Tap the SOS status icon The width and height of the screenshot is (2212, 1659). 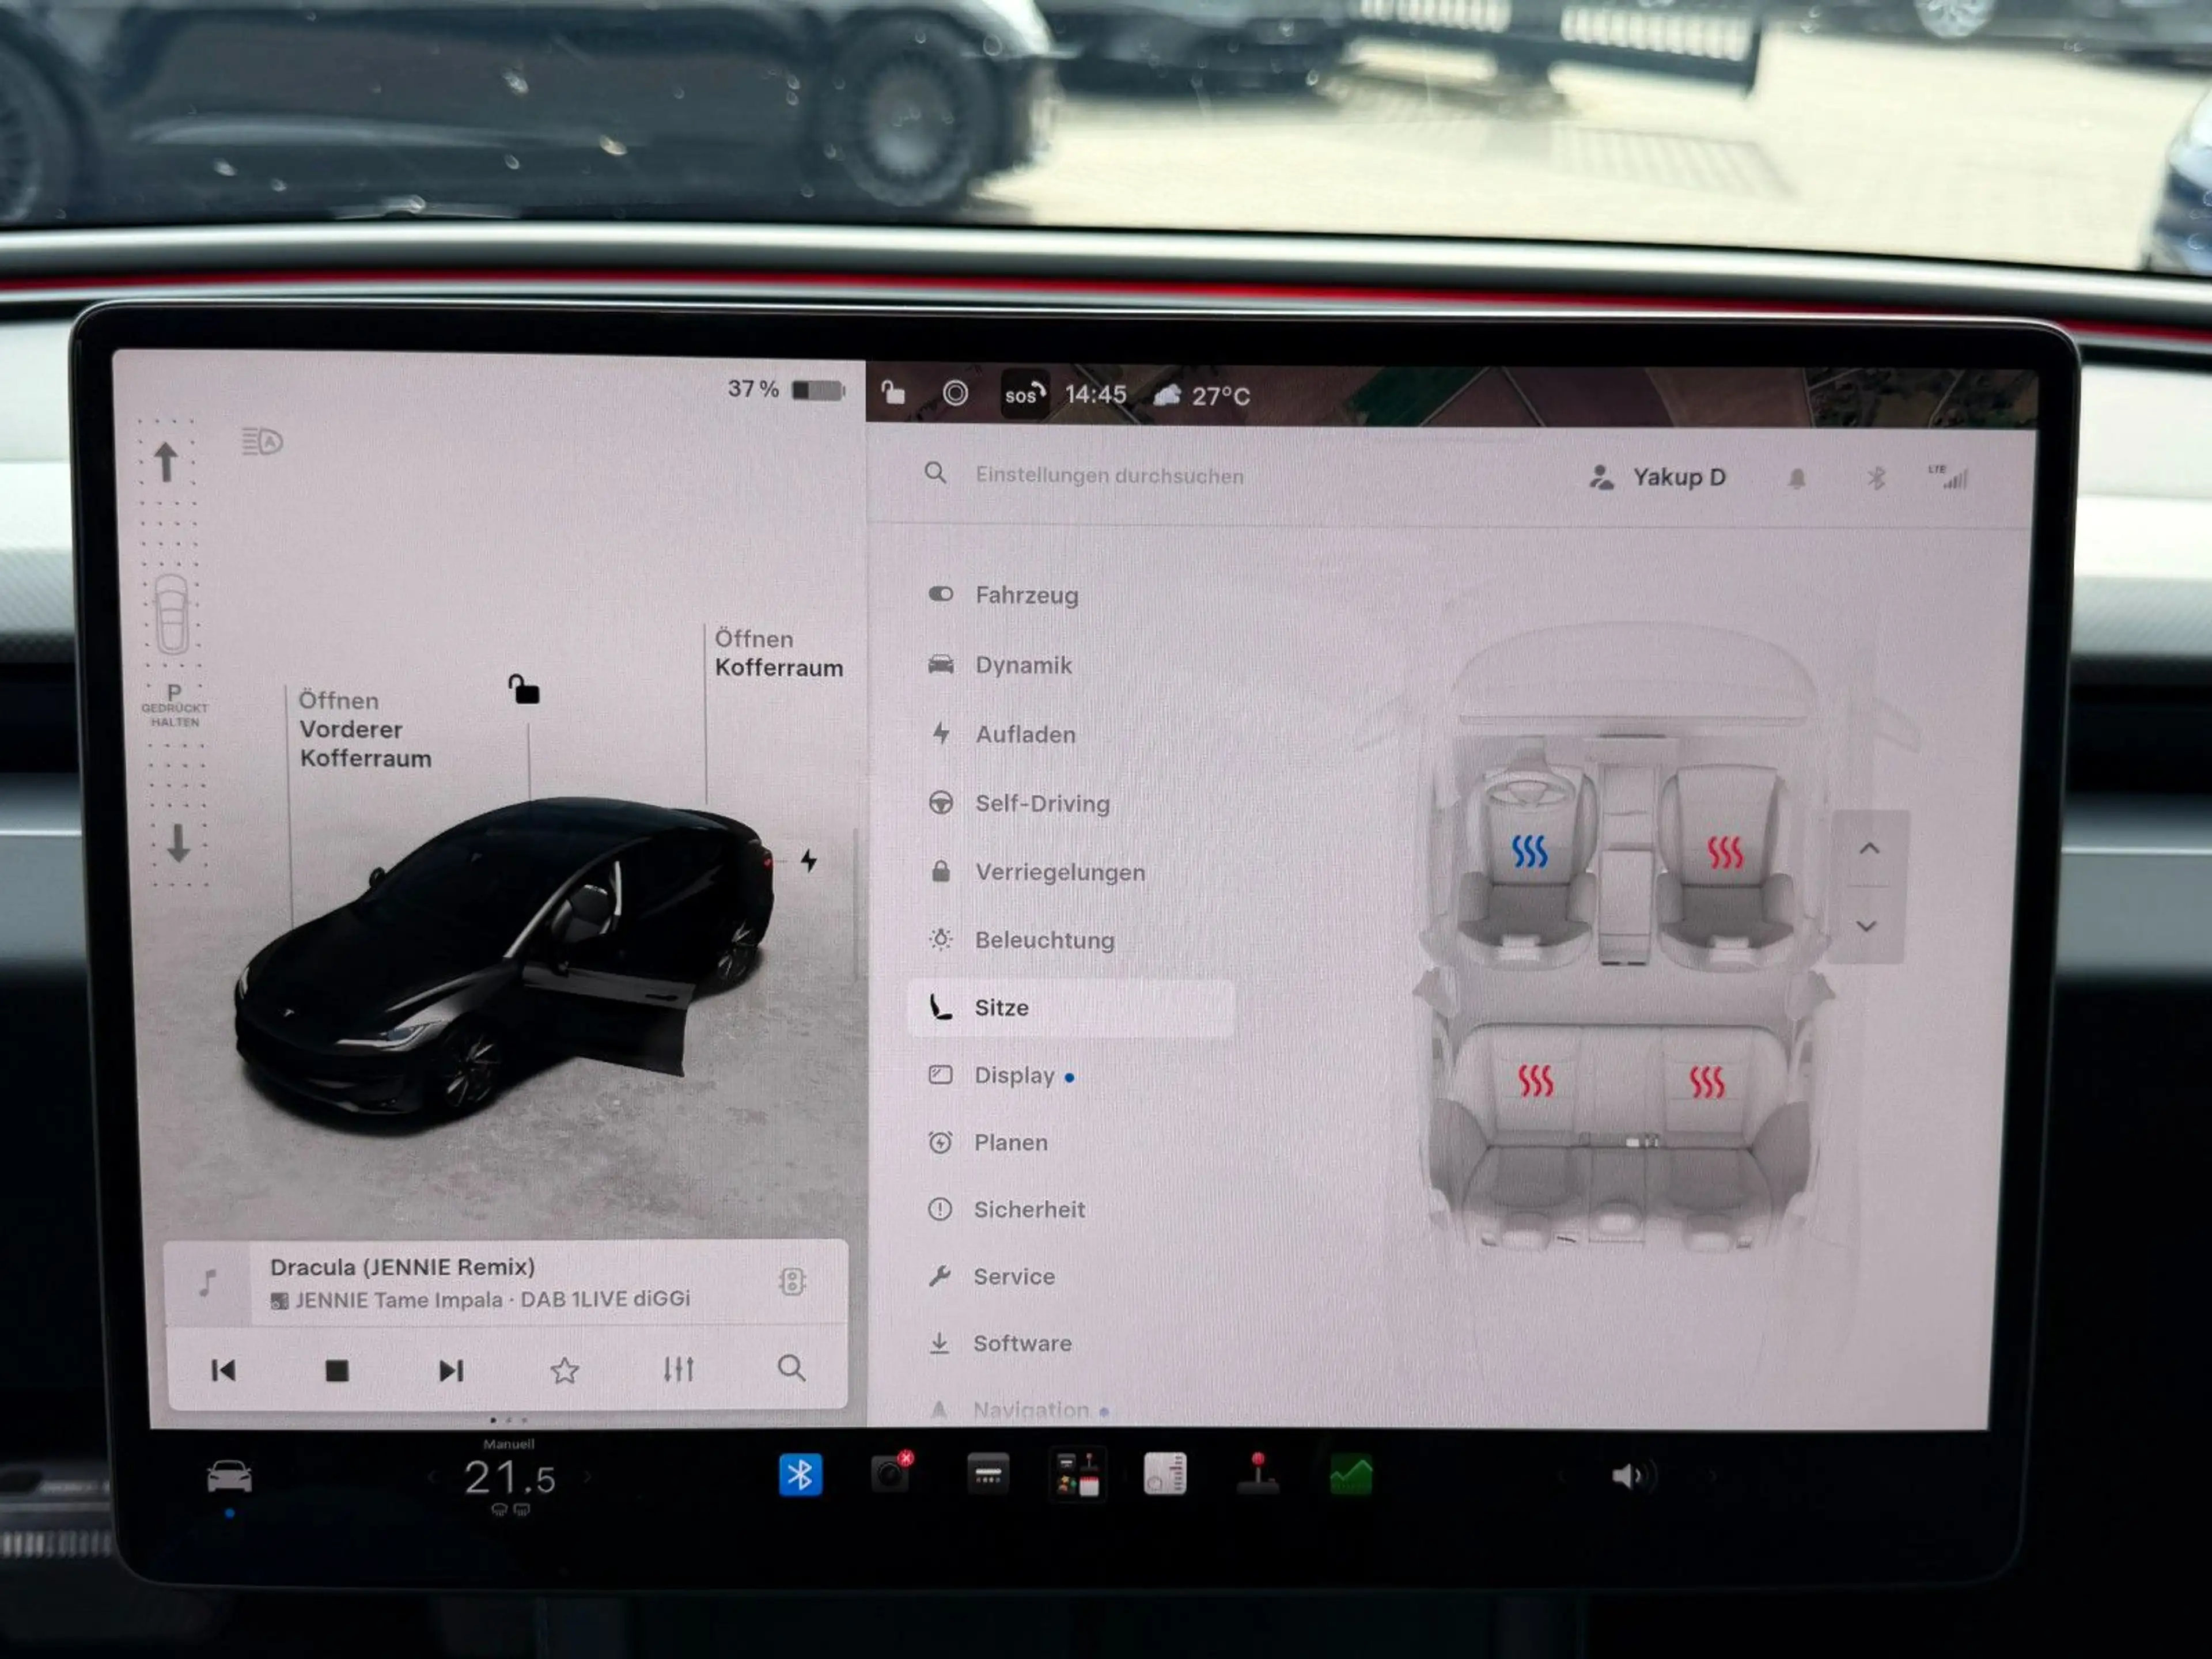1024,395
